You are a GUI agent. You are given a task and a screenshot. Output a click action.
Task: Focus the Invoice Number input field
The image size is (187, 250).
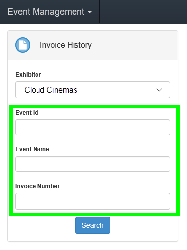tap(93, 201)
